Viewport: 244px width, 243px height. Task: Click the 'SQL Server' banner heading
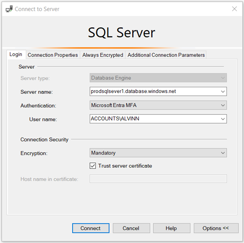pyautogui.click(x=121, y=32)
